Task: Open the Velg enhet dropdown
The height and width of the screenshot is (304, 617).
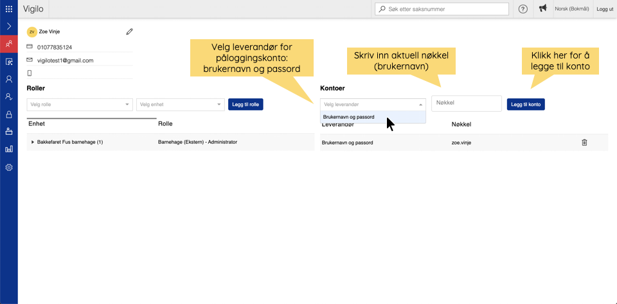Action: coord(181,104)
